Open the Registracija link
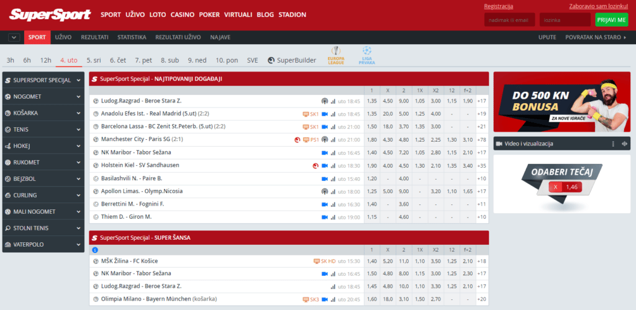 click(x=499, y=6)
